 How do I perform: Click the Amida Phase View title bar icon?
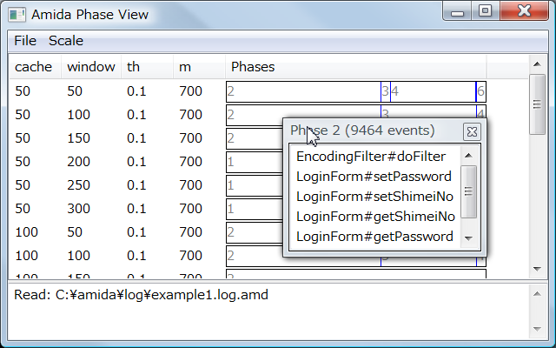point(17,14)
